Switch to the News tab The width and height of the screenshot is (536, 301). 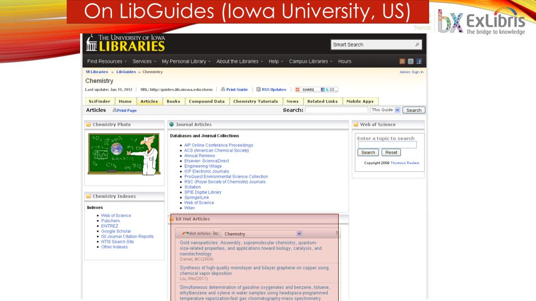(293, 101)
